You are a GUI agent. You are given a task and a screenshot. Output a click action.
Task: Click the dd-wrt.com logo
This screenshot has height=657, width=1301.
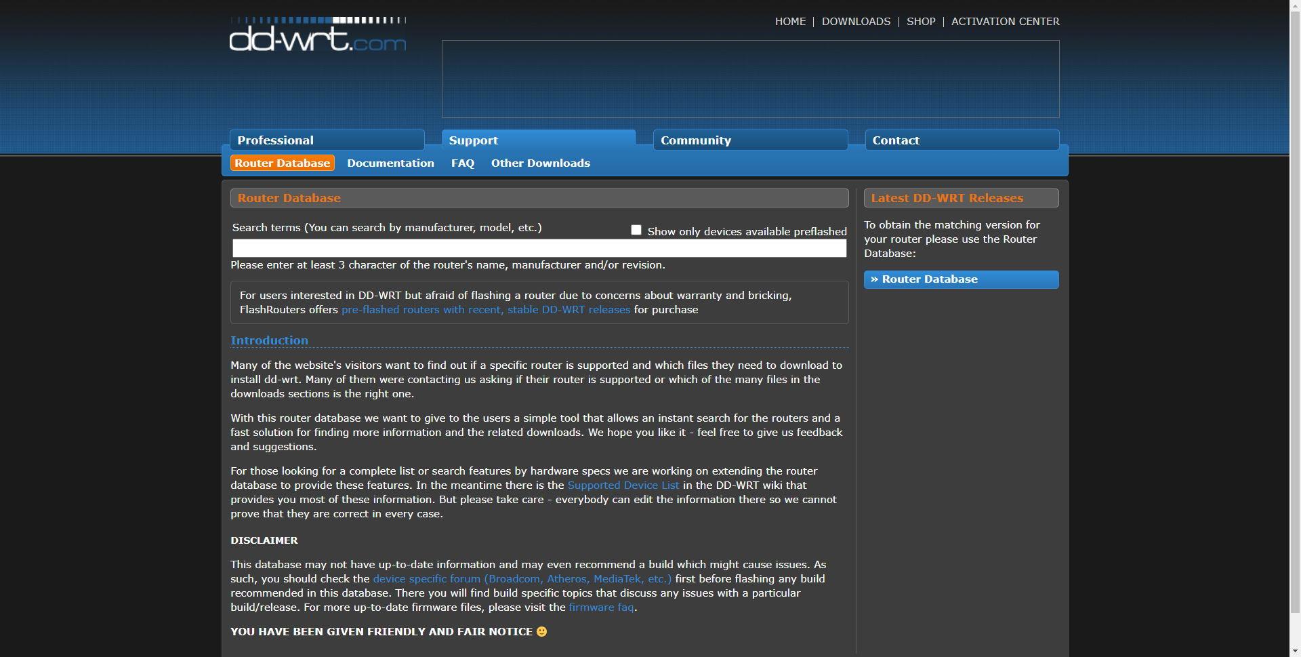click(318, 34)
